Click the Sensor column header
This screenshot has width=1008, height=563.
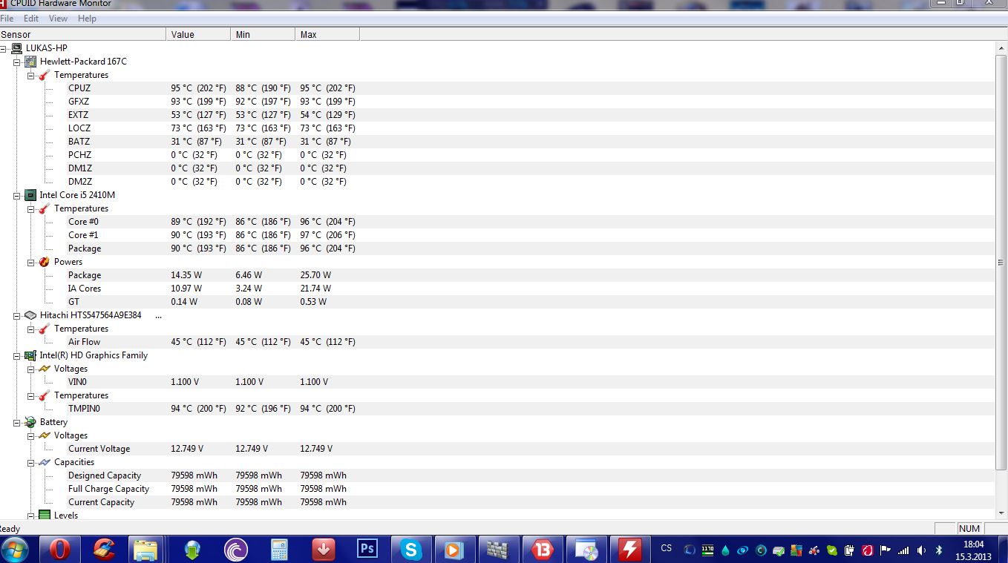[82, 35]
